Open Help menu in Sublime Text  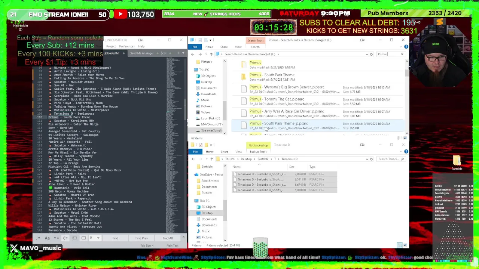click(141, 46)
